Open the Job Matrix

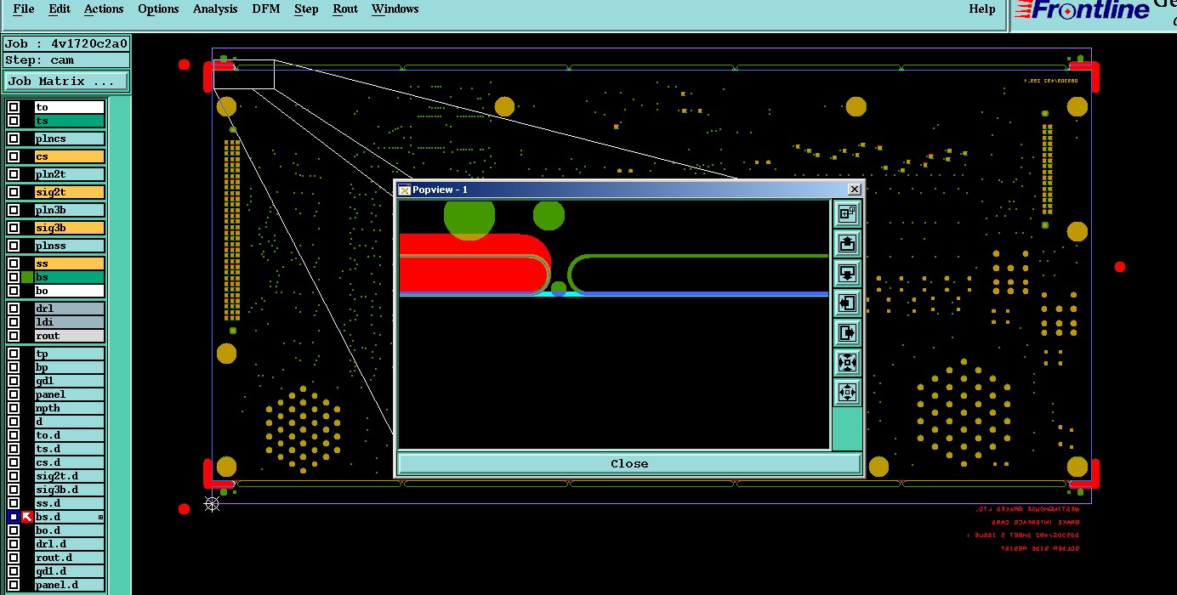[66, 82]
